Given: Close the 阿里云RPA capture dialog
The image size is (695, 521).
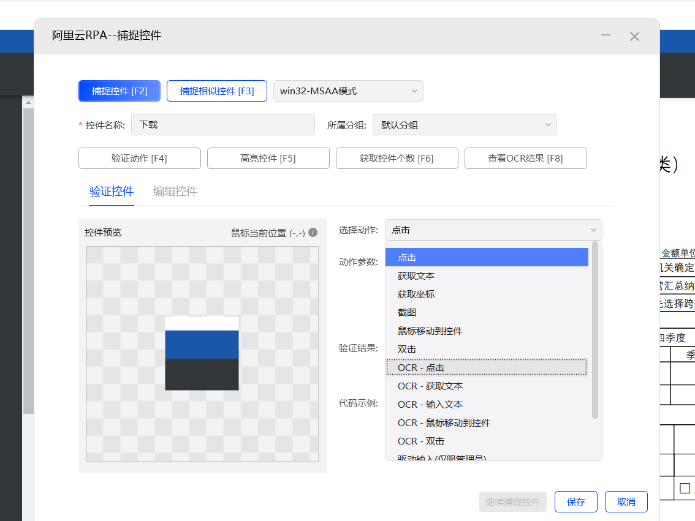Looking at the screenshot, I should pos(635,36).
